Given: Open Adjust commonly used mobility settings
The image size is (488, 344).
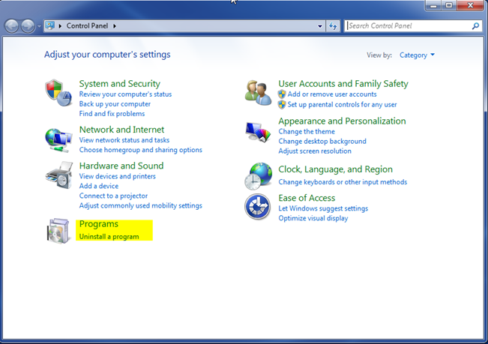Looking at the screenshot, I should pyautogui.click(x=141, y=205).
